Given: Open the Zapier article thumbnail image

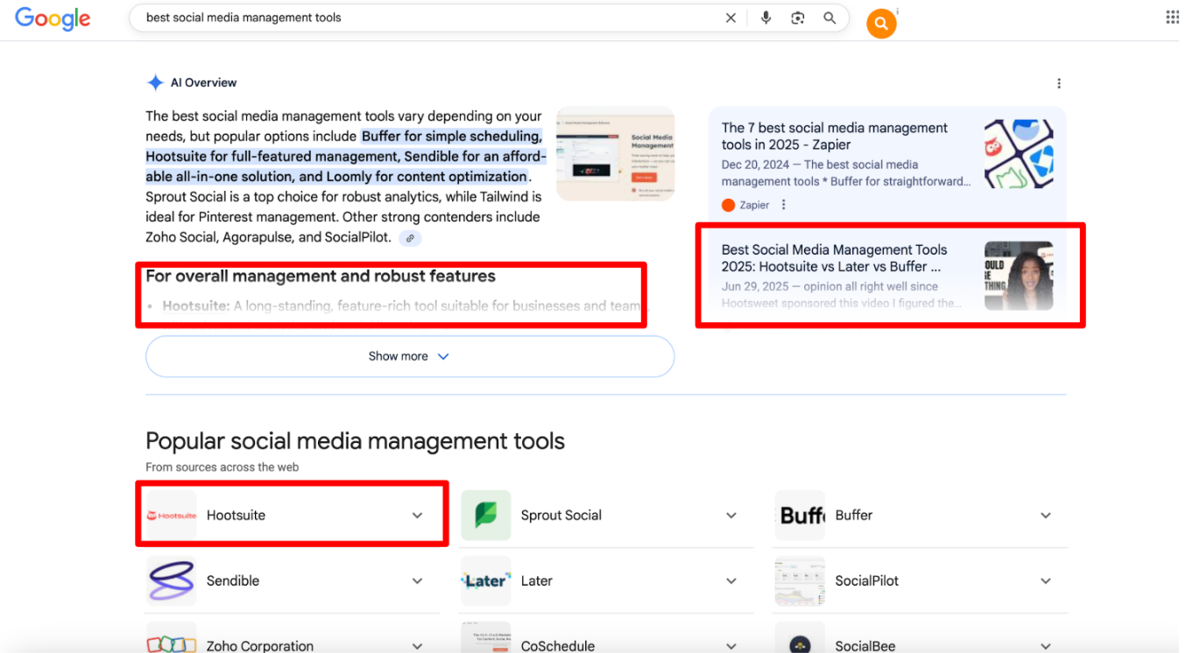Looking at the screenshot, I should 1019,154.
